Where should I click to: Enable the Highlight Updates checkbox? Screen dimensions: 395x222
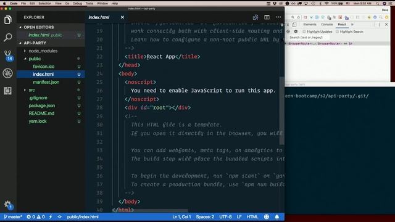click(x=304, y=31)
